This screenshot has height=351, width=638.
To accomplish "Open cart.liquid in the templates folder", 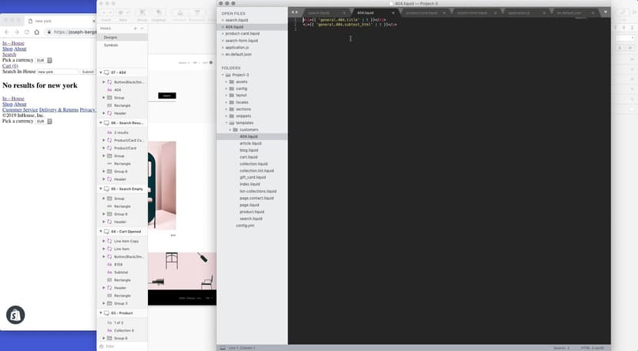I will (248, 157).
